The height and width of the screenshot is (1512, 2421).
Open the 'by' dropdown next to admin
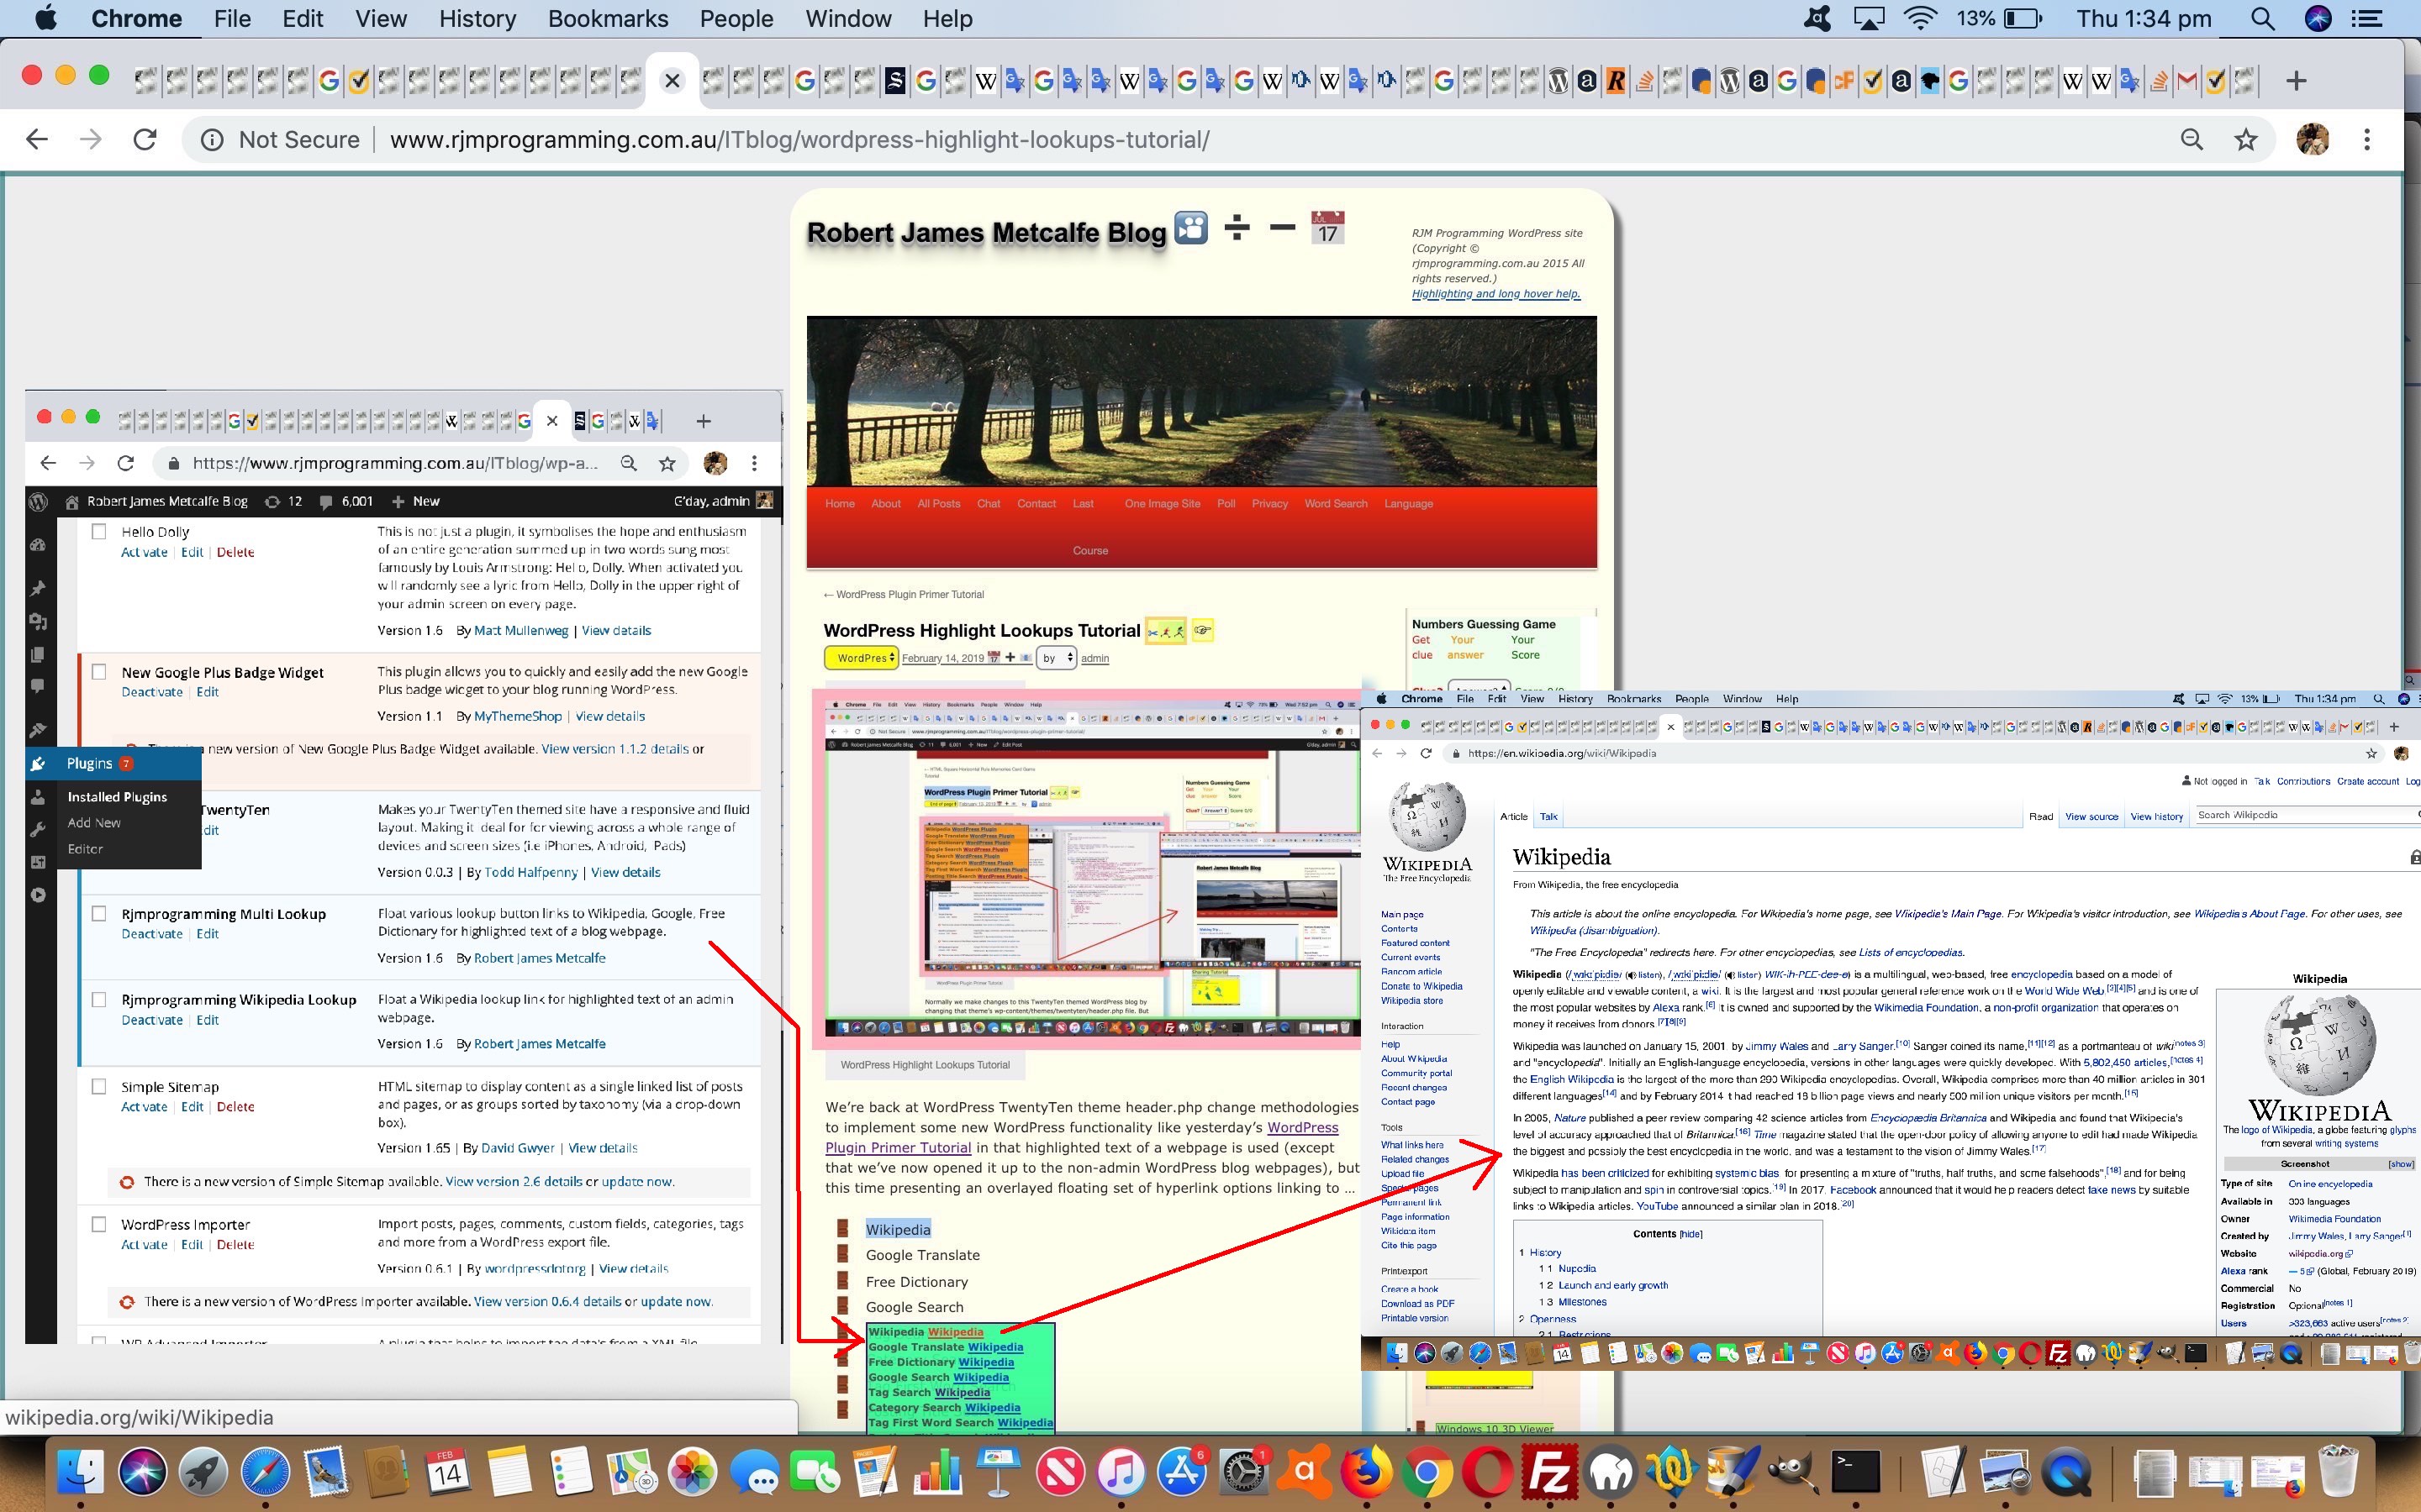pyautogui.click(x=1056, y=658)
